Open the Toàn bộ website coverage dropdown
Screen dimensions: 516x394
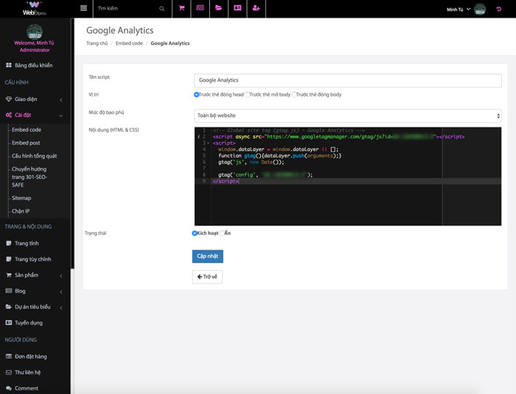pos(348,116)
